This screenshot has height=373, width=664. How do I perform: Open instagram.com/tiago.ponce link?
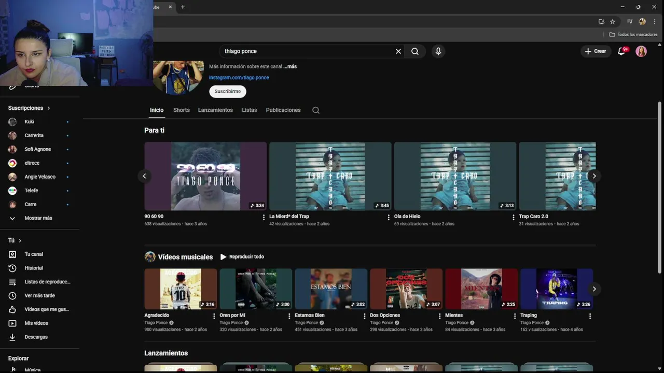click(239, 78)
